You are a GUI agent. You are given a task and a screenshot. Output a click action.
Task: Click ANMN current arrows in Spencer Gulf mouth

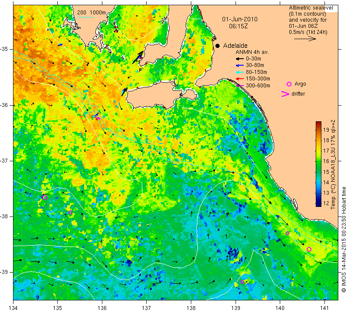pyautogui.click(x=138, y=58)
